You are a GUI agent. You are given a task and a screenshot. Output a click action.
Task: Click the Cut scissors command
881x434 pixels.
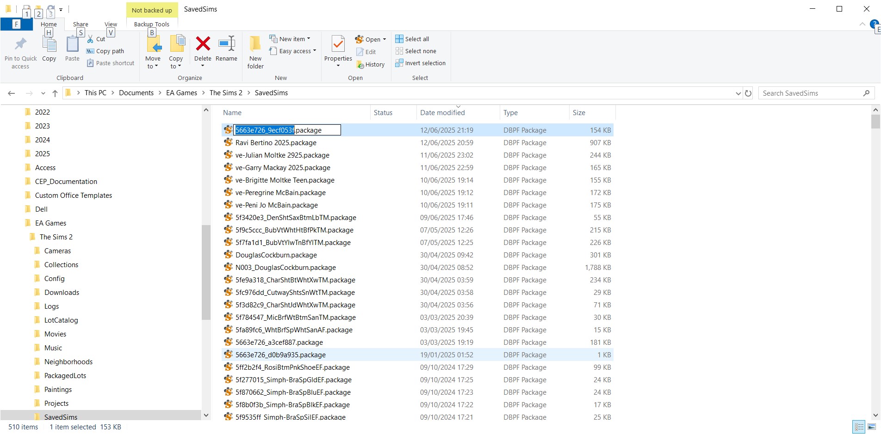(x=96, y=39)
